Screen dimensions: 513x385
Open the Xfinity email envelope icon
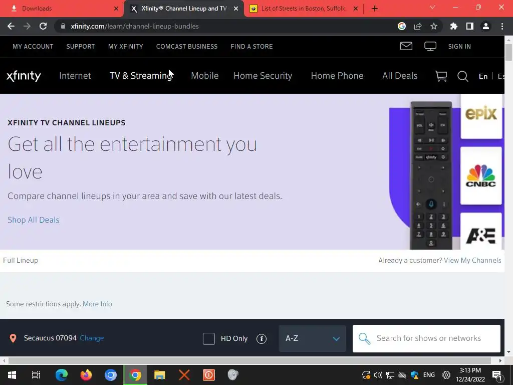tap(406, 46)
